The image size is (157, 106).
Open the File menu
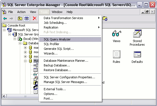click(11, 12)
